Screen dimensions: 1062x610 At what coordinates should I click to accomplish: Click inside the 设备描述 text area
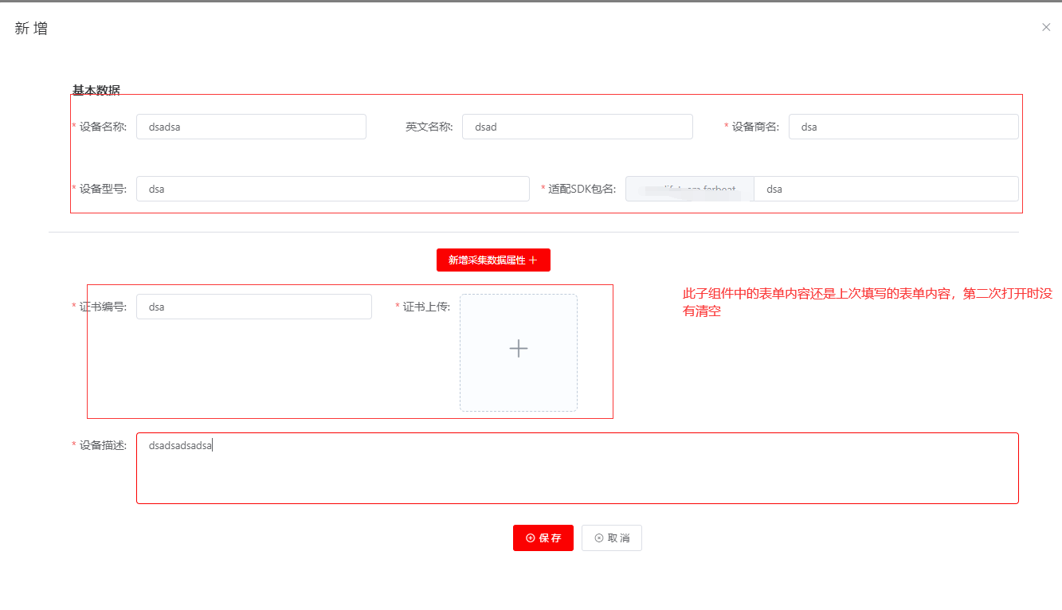(x=578, y=468)
